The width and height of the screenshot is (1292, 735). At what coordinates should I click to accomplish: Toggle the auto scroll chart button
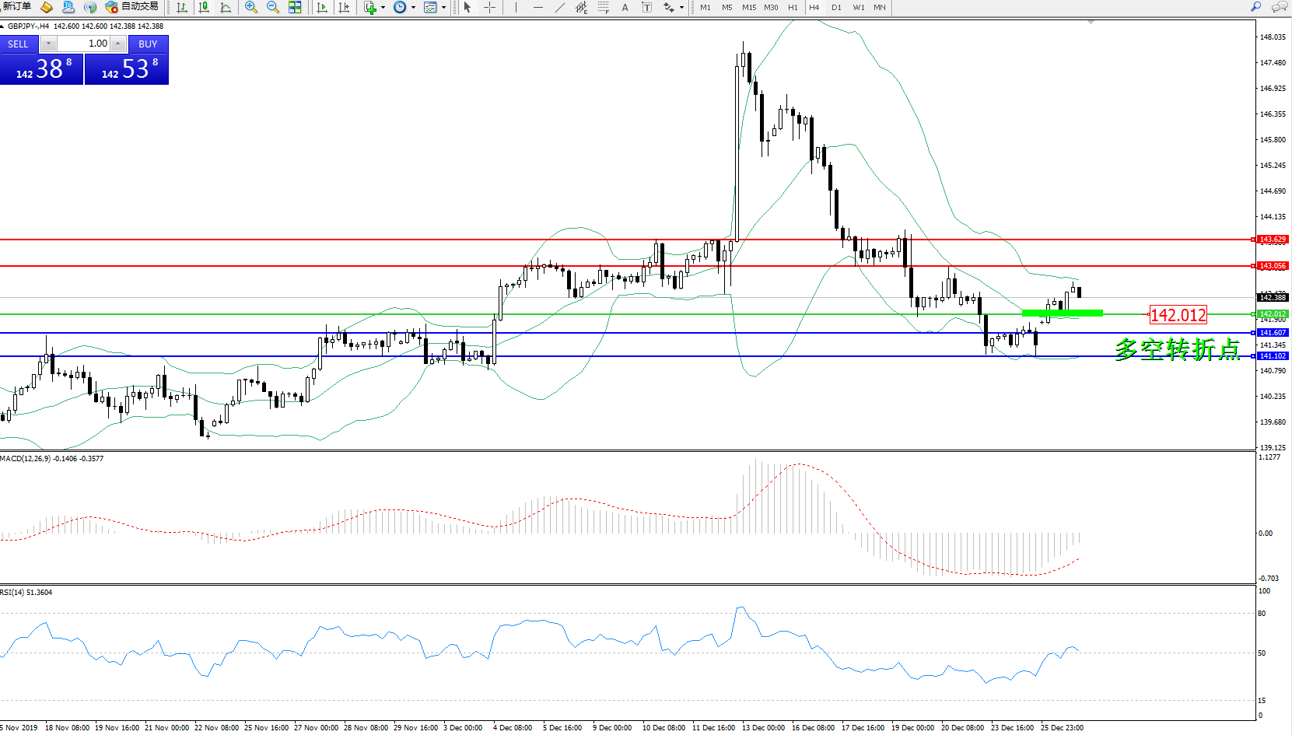click(322, 7)
